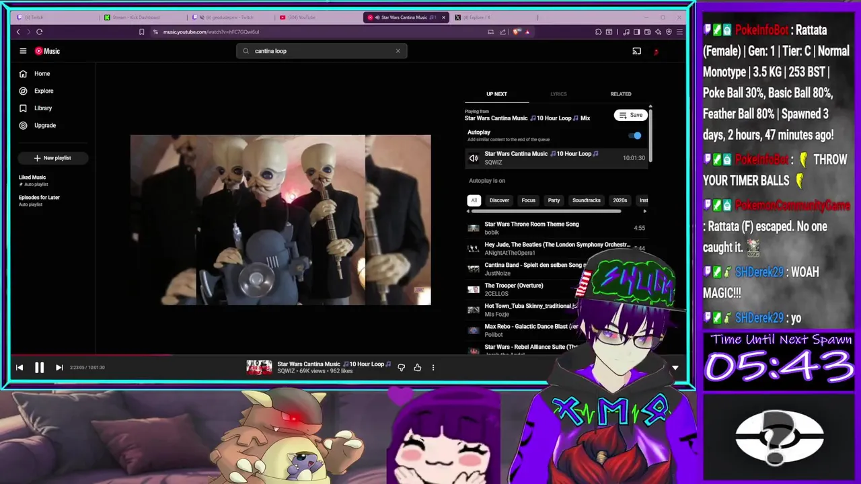Image resolution: width=861 pixels, height=484 pixels.
Task: Click the player bar album thumbnail
Action: 259,367
